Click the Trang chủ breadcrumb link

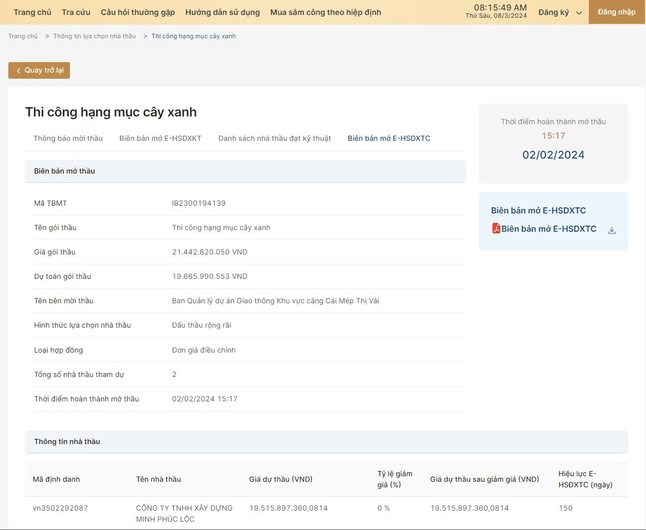click(x=23, y=36)
